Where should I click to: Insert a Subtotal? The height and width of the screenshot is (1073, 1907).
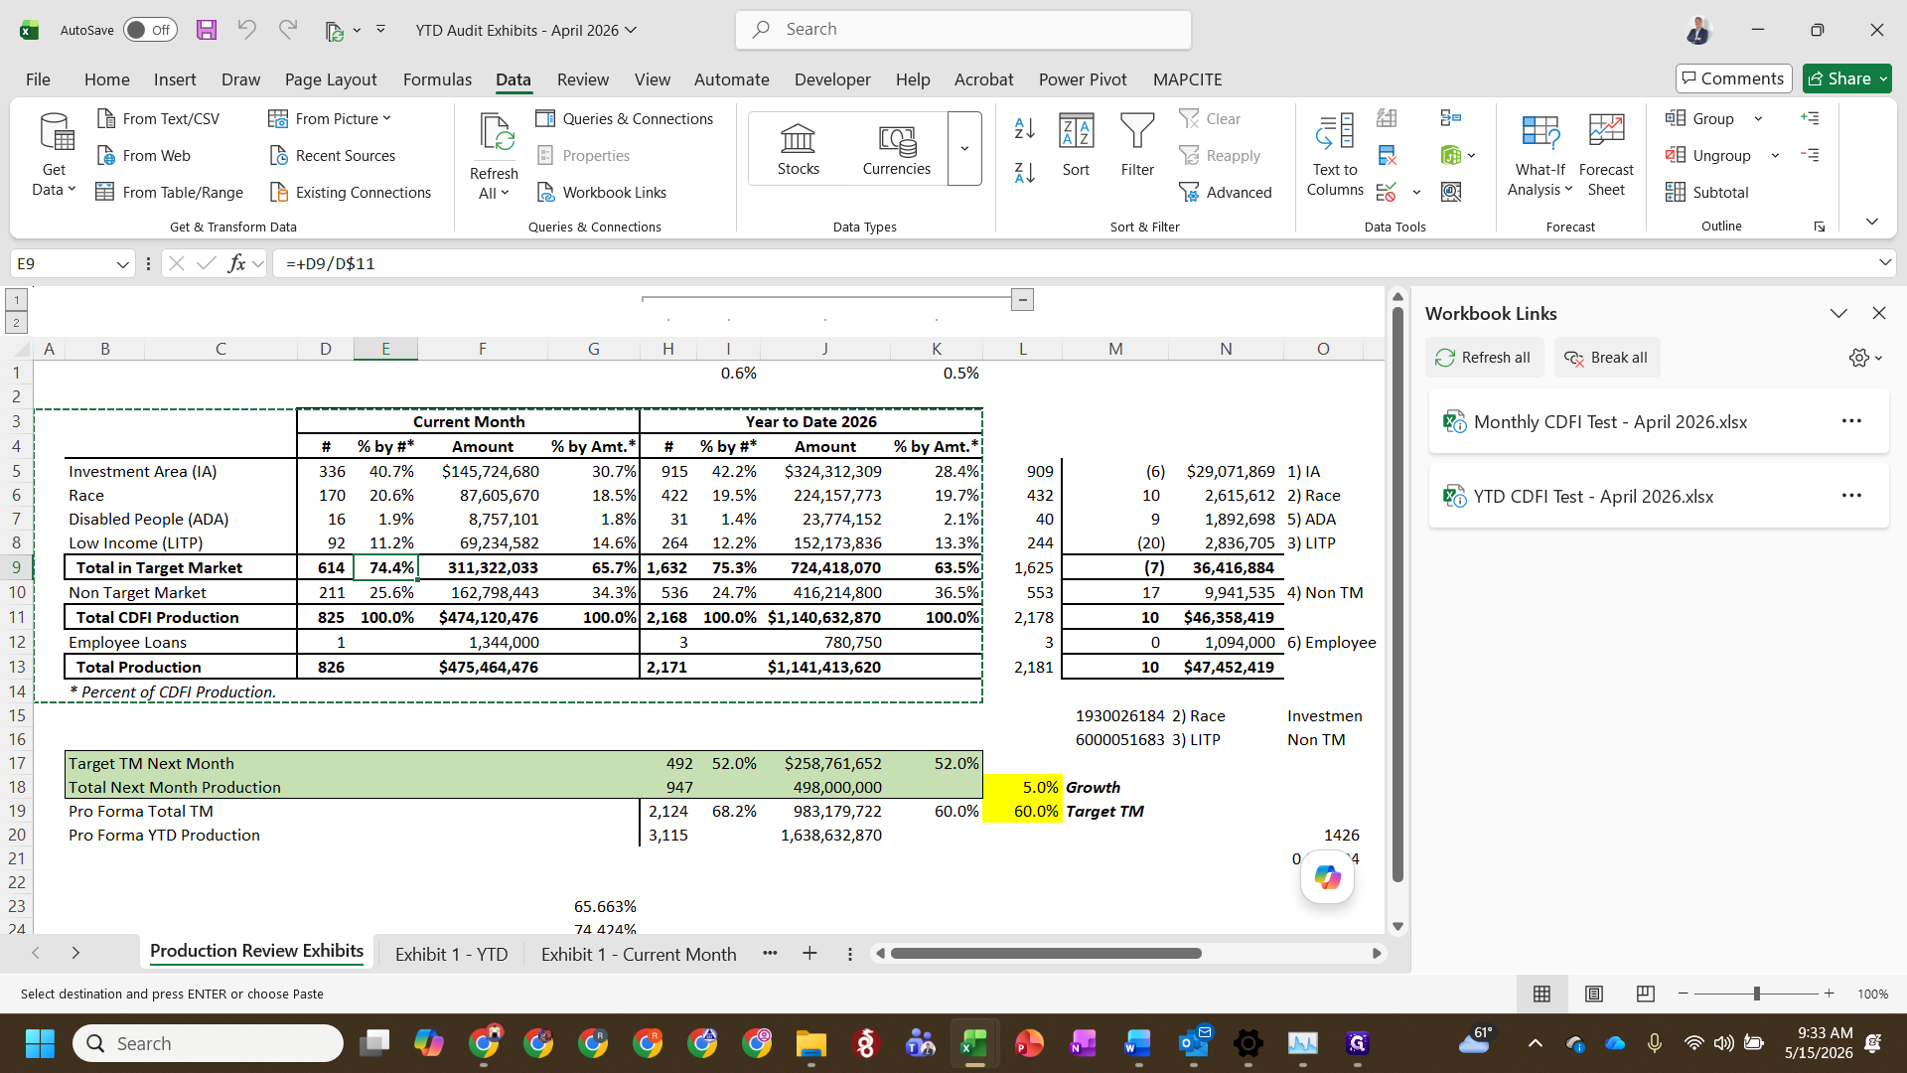(1707, 192)
